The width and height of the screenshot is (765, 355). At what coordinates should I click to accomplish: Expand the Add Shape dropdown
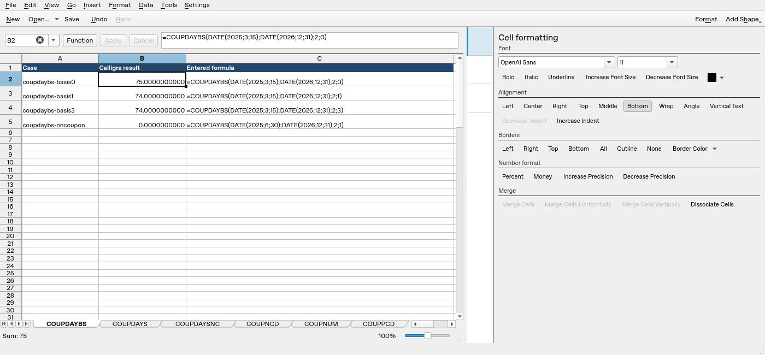[743, 19]
